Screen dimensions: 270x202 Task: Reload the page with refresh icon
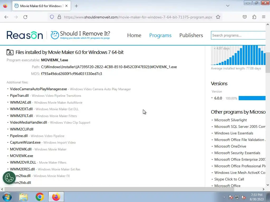25,17
